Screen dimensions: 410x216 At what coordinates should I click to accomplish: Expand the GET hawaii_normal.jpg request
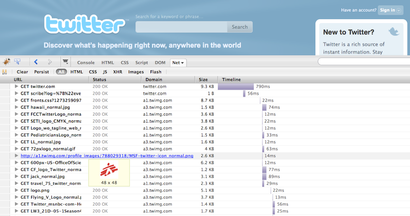(x=16, y=107)
